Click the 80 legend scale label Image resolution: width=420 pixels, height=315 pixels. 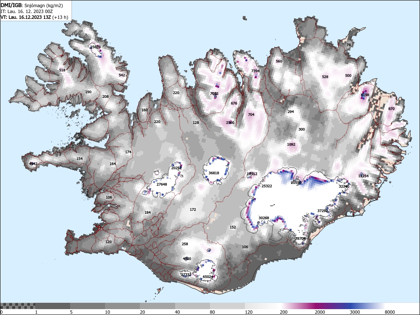click(x=213, y=312)
